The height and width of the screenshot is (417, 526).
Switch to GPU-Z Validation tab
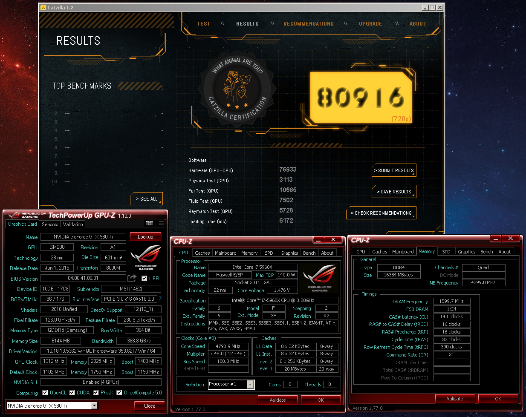click(73, 224)
